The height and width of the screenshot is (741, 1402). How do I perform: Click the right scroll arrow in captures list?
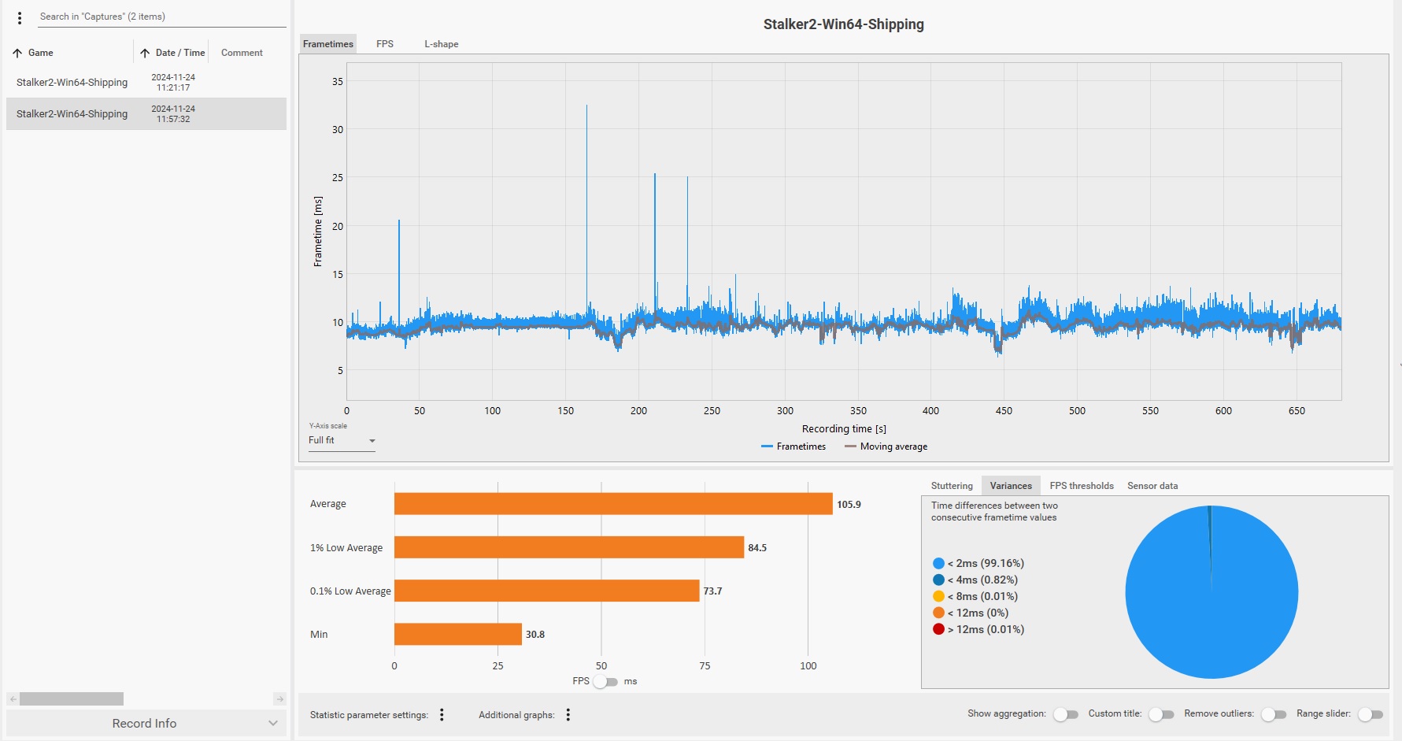(x=279, y=698)
